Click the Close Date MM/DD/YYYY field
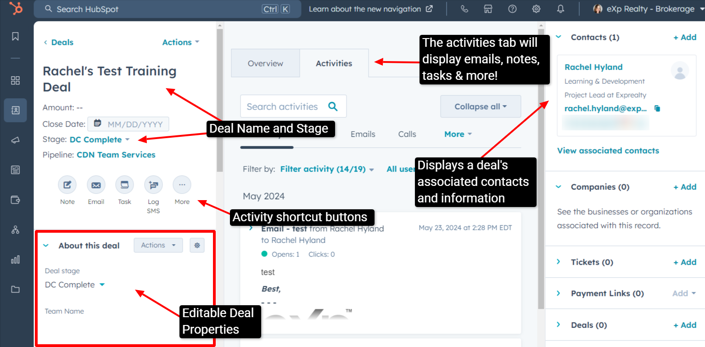Image resolution: width=705 pixels, height=347 pixels. [x=129, y=124]
